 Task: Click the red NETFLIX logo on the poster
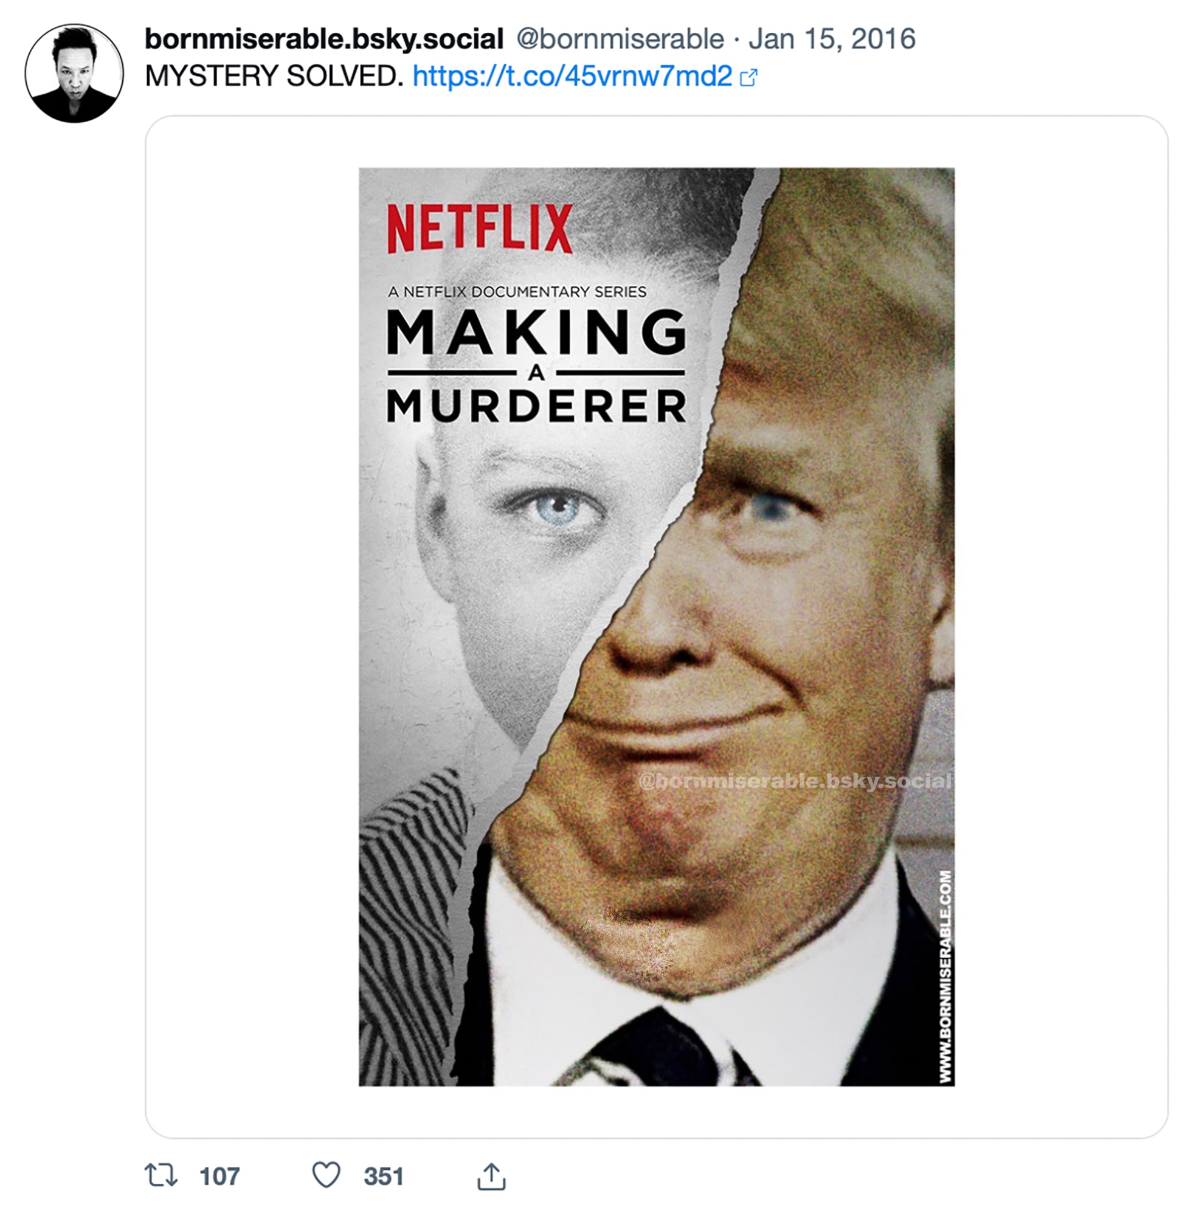pos(480,228)
